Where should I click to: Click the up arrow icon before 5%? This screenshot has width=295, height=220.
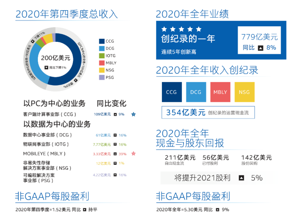click(241, 178)
